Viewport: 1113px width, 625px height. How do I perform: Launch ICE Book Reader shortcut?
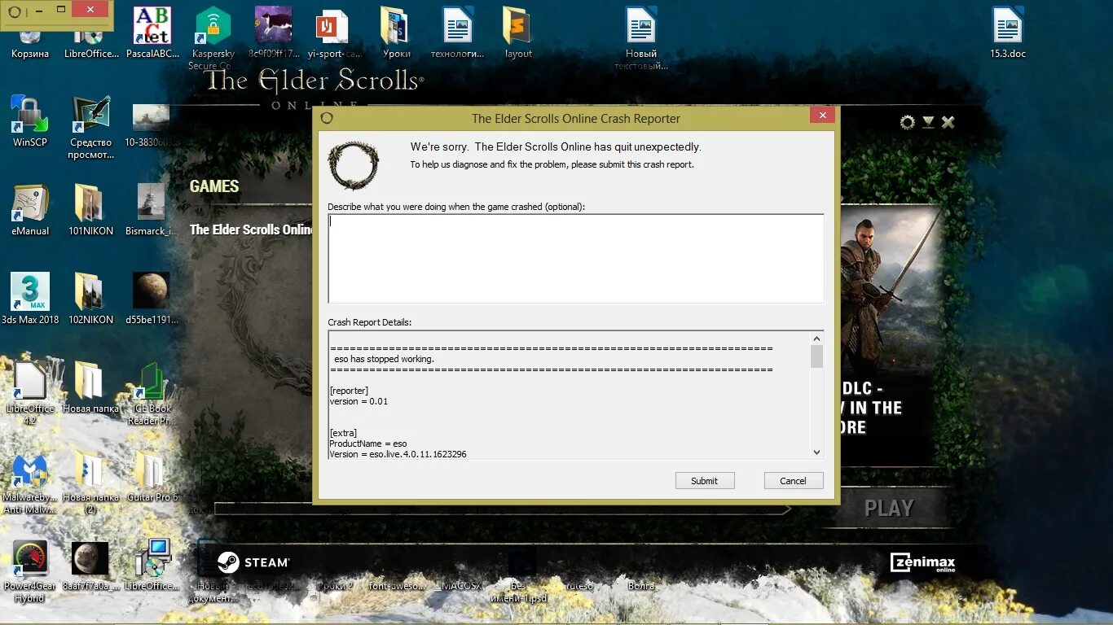pos(152,393)
